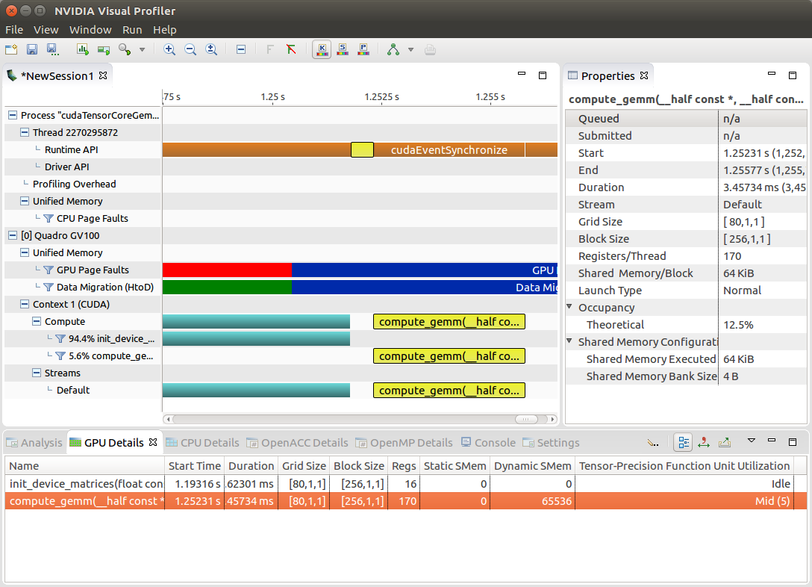Click the cudaEventSynchronize timeline bar

[x=449, y=149]
